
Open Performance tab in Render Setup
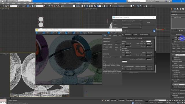(x=128, y=35)
